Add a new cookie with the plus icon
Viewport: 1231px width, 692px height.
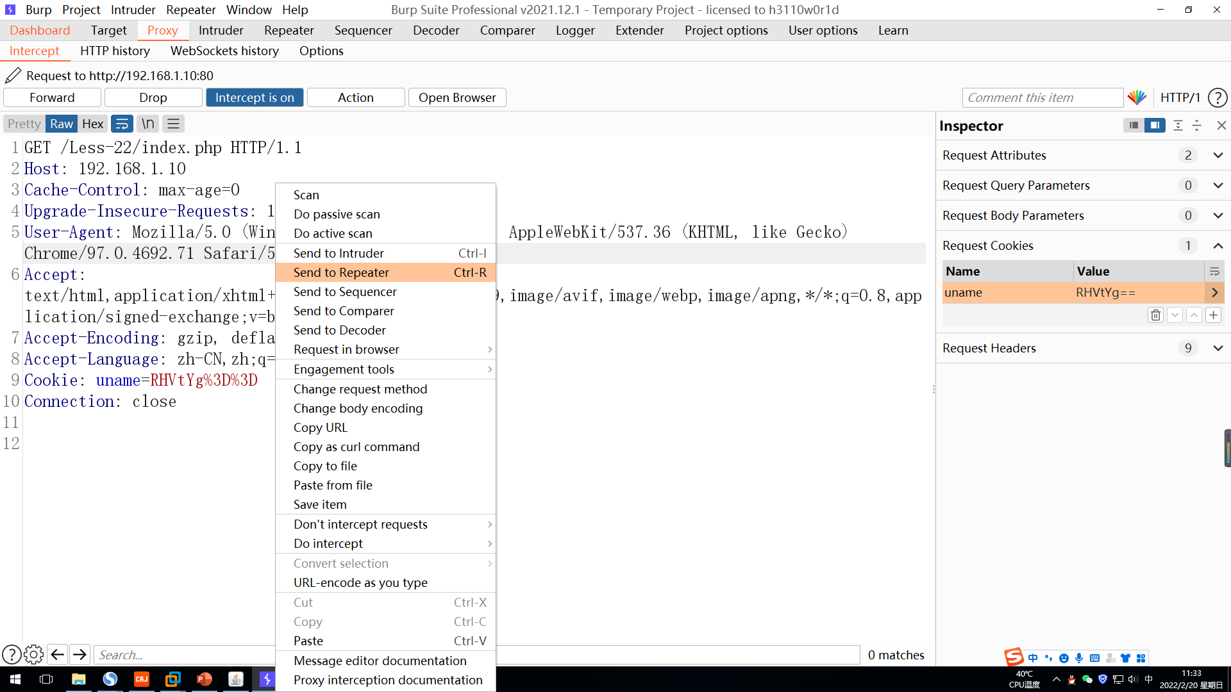point(1214,315)
